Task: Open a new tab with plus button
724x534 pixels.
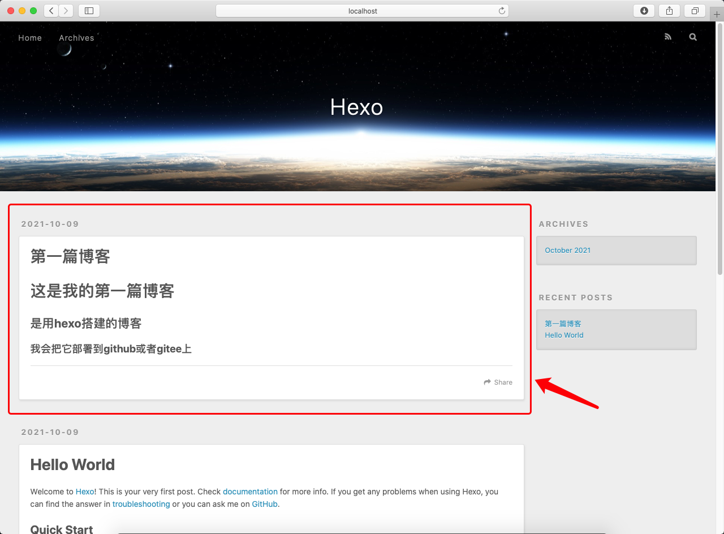Action: click(717, 14)
